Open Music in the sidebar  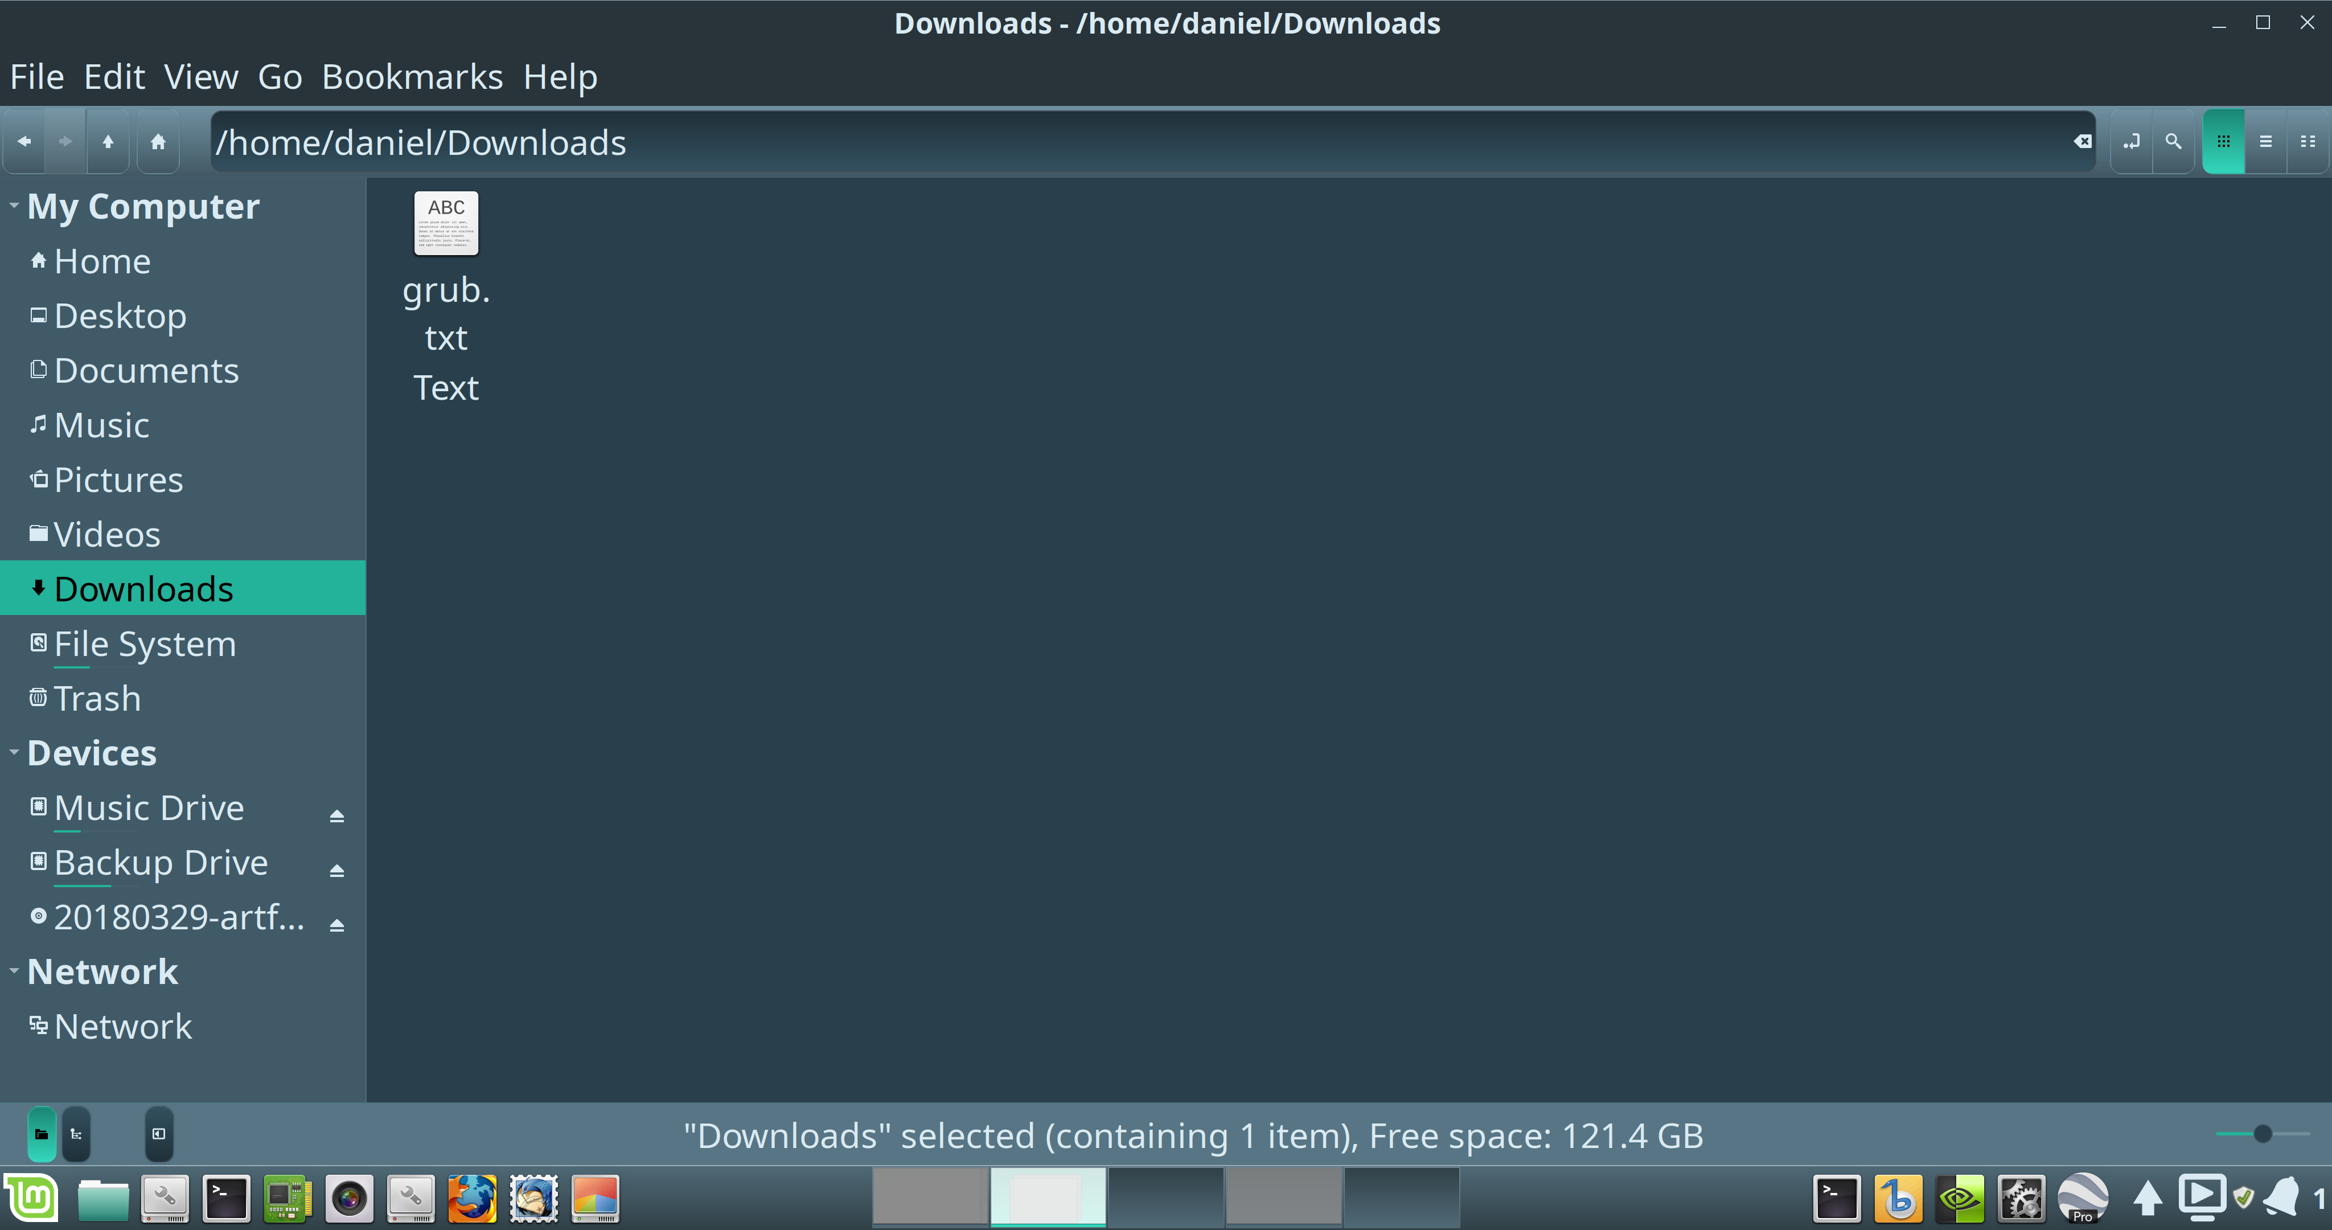[183, 425]
